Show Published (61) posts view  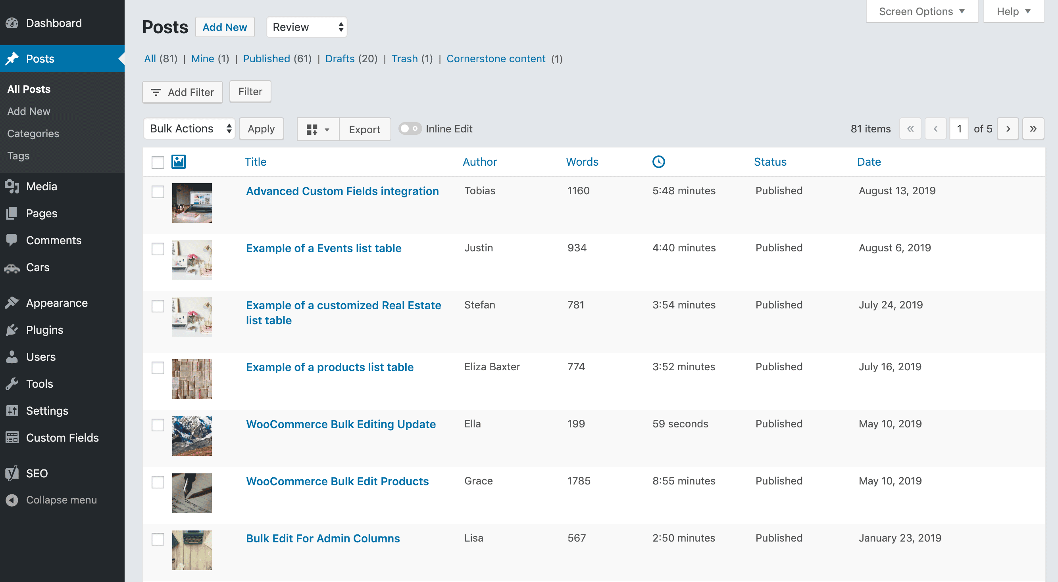click(x=277, y=59)
